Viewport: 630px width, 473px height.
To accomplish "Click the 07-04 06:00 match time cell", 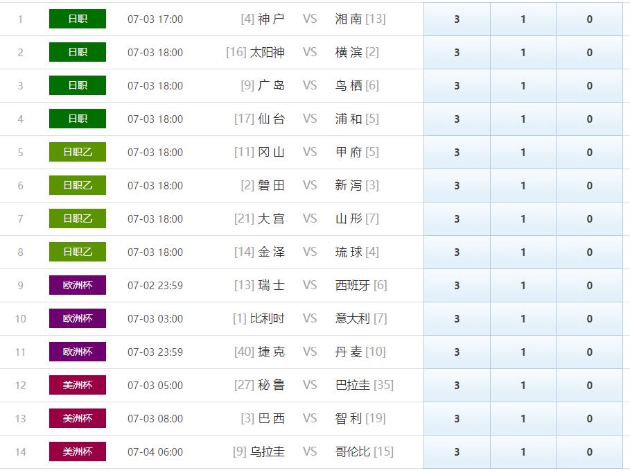I will 155,452.
